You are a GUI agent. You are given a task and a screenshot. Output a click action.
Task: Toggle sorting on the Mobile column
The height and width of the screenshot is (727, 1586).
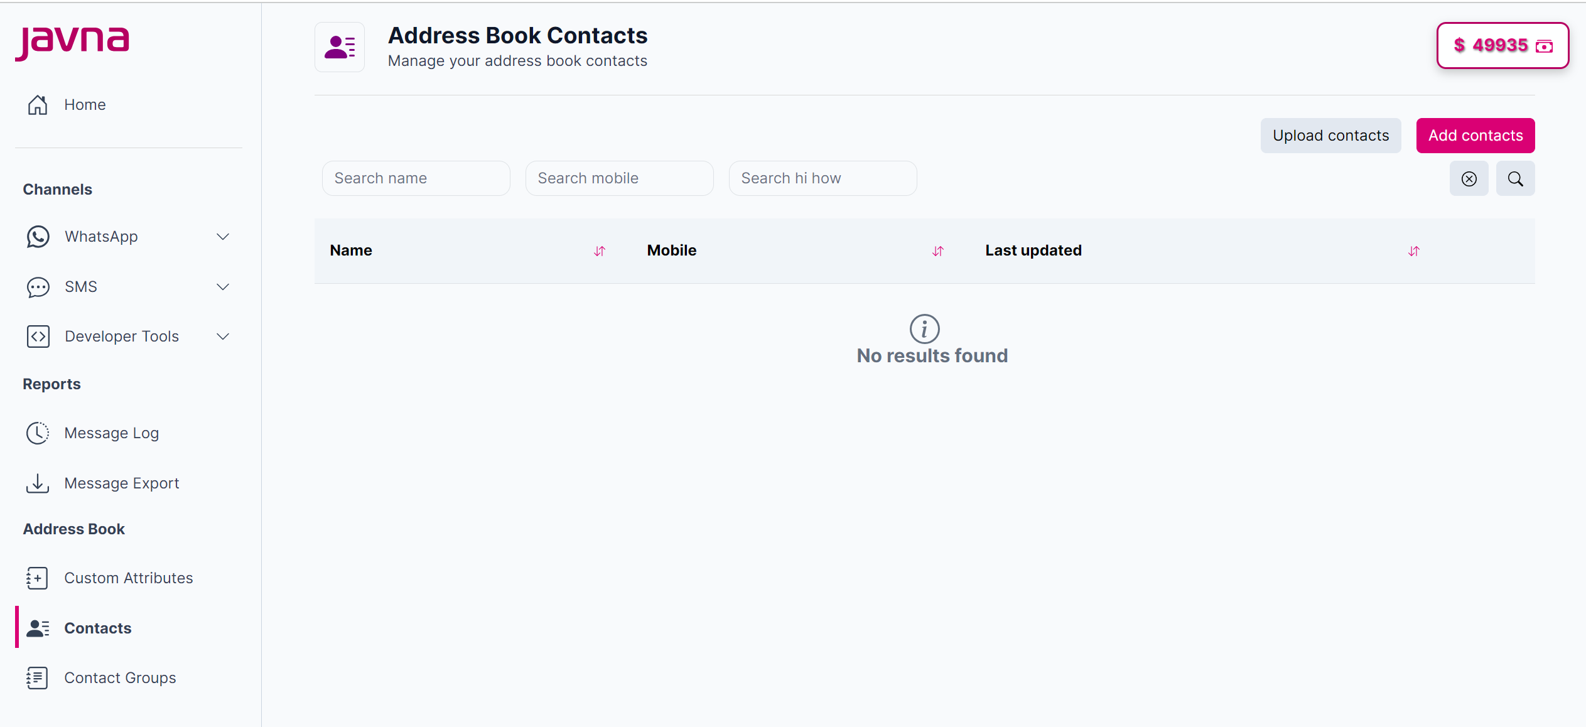tap(937, 250)
